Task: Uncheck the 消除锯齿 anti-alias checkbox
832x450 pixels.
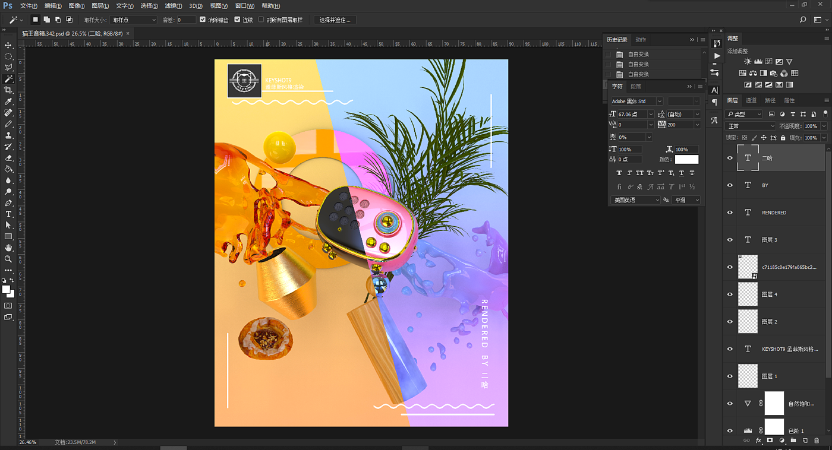Action: click(x=203, y=20)
